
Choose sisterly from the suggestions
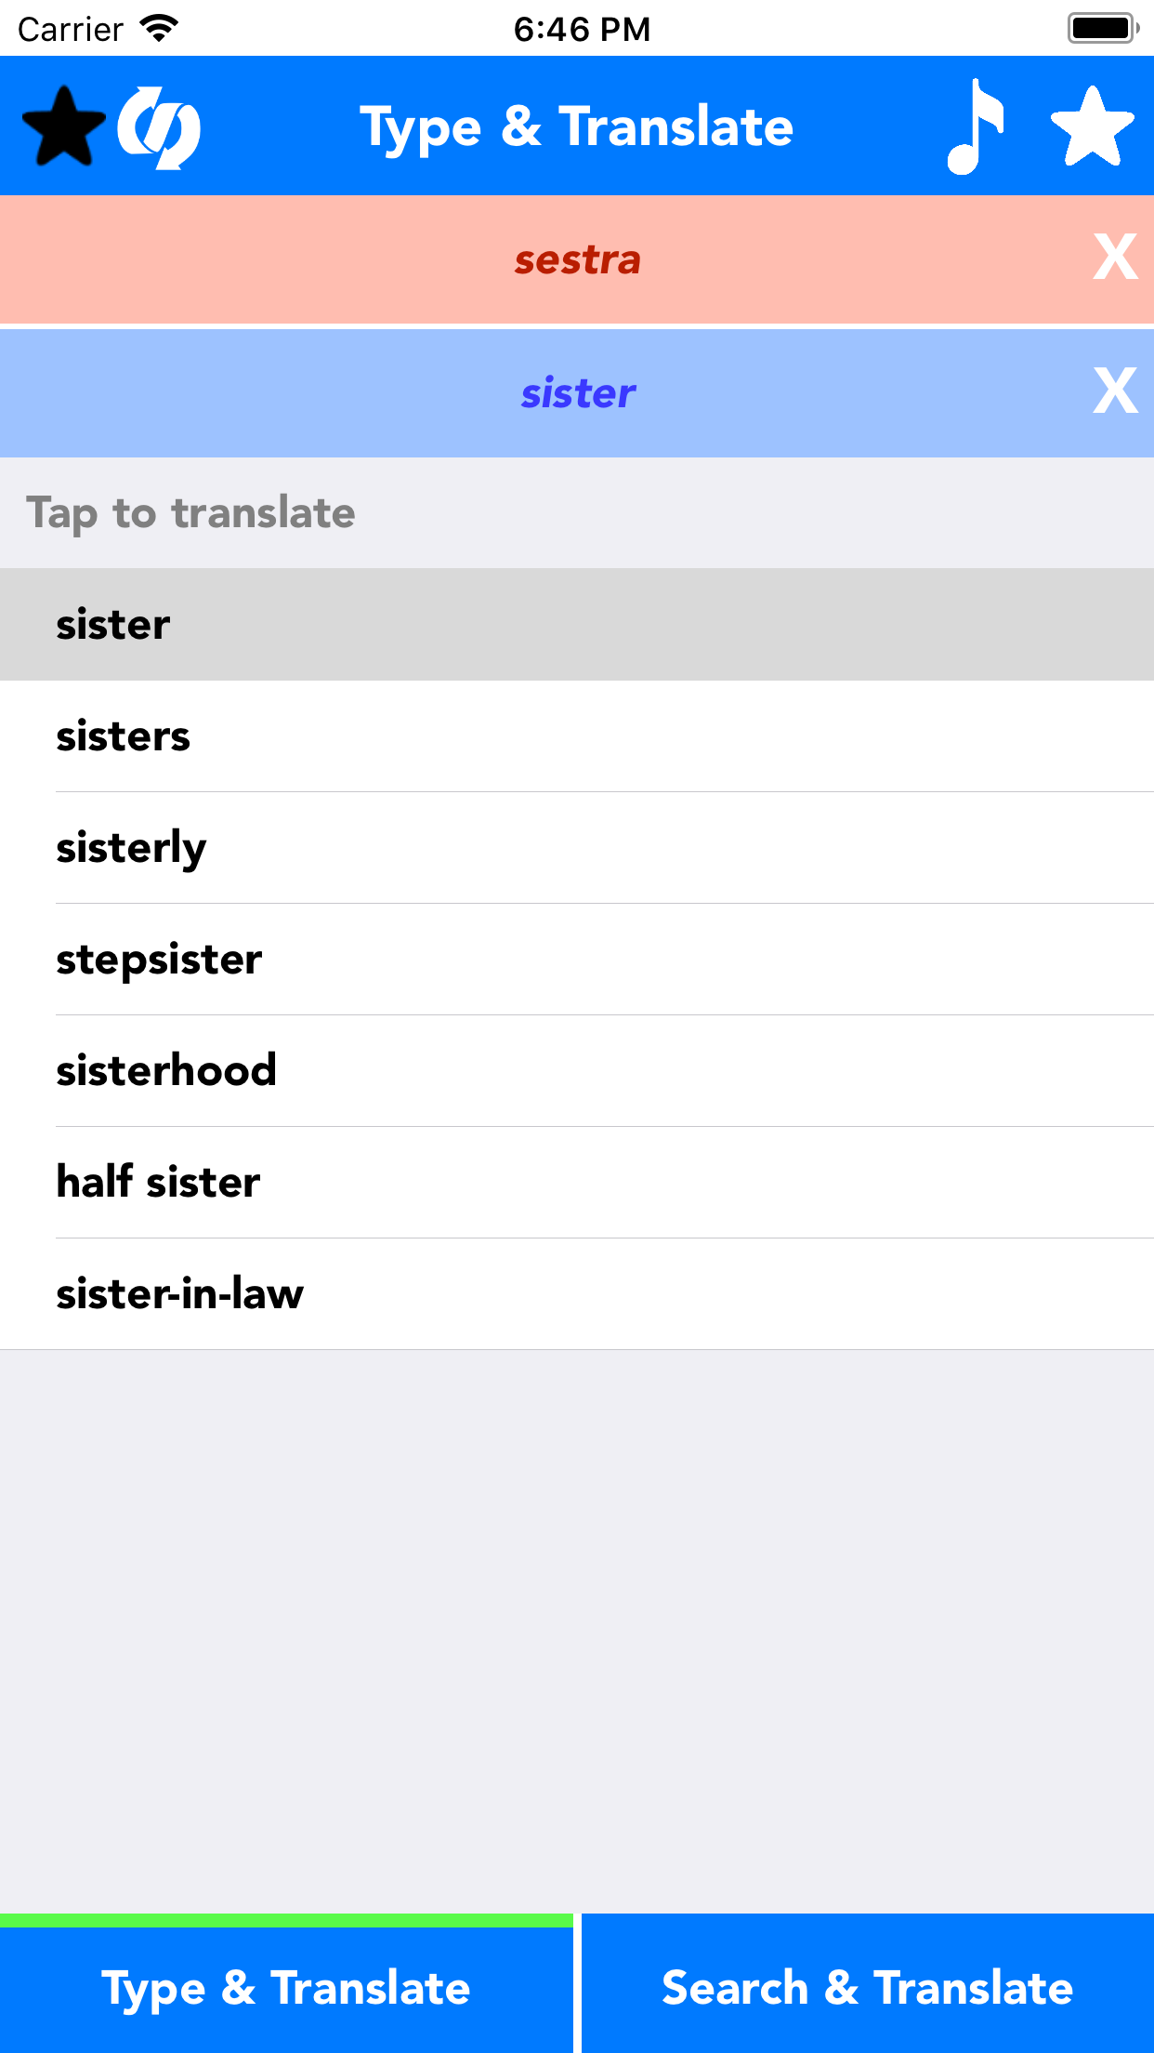[x=577, y=847]
